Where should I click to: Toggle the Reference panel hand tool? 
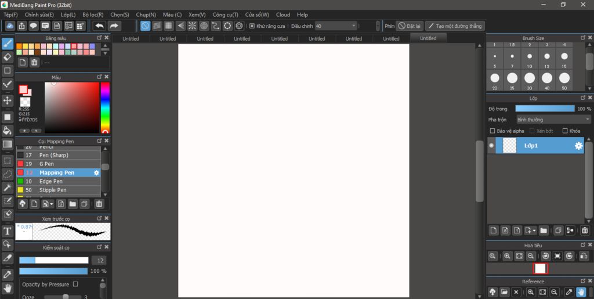[580, 292]
